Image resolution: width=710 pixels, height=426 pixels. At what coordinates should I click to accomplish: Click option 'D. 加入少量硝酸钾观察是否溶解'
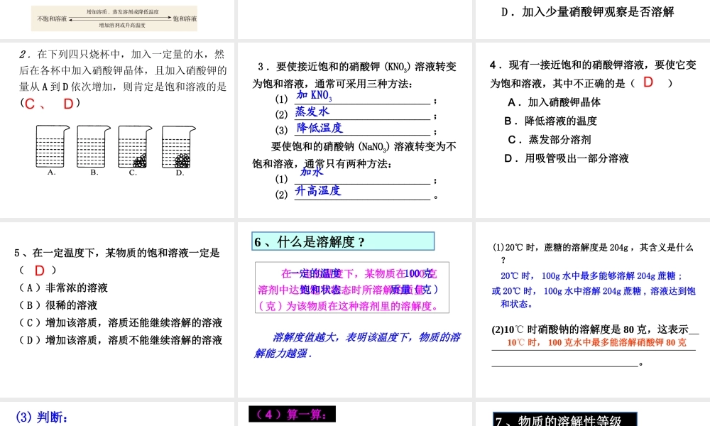coord(588,12)
